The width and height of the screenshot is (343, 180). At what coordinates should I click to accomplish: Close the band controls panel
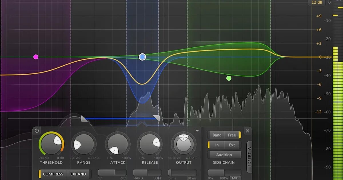coord(248,131)
